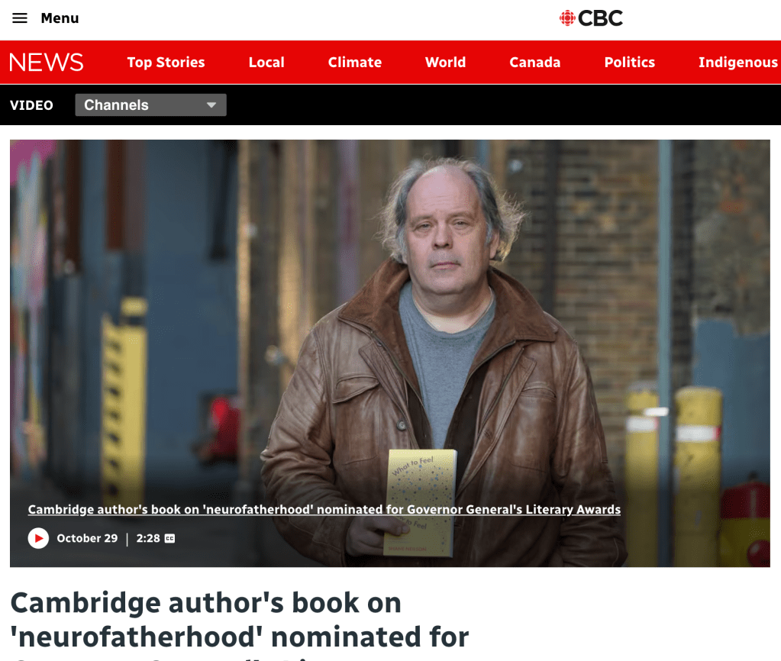Click the NEWS logo
The height and width of the screenshot is (661, 781).
[47, 63]
